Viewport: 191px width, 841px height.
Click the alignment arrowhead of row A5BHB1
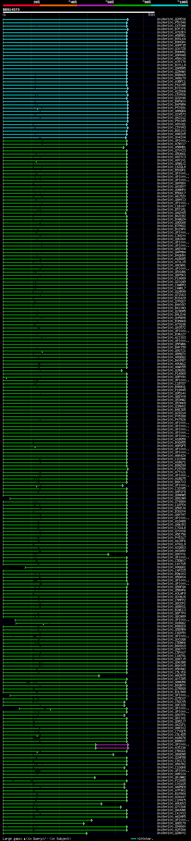[x=124, y=147]
